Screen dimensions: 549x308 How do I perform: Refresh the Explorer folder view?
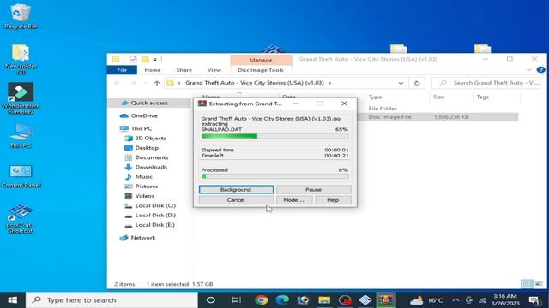[x=417, y=83]
